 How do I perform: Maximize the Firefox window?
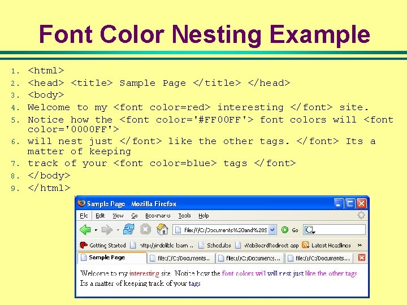point(350,204)
